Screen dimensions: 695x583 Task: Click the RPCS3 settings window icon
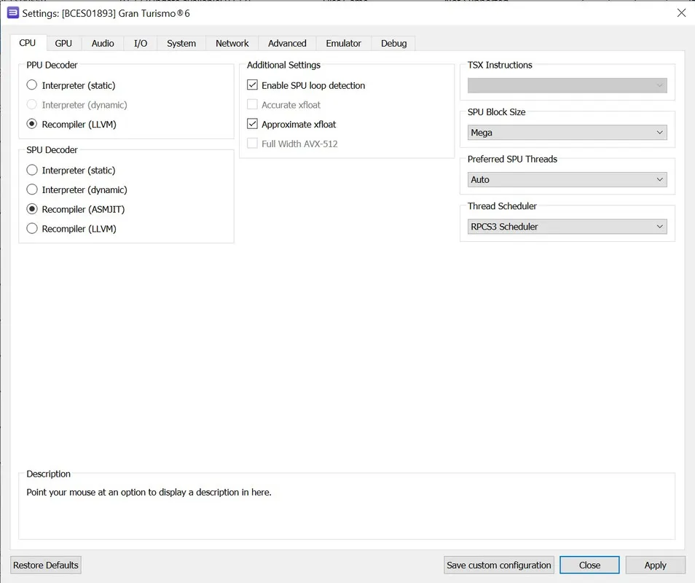tap(13, 13)
